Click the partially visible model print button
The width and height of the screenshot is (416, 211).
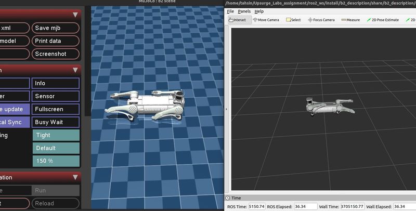coord(15,41)
